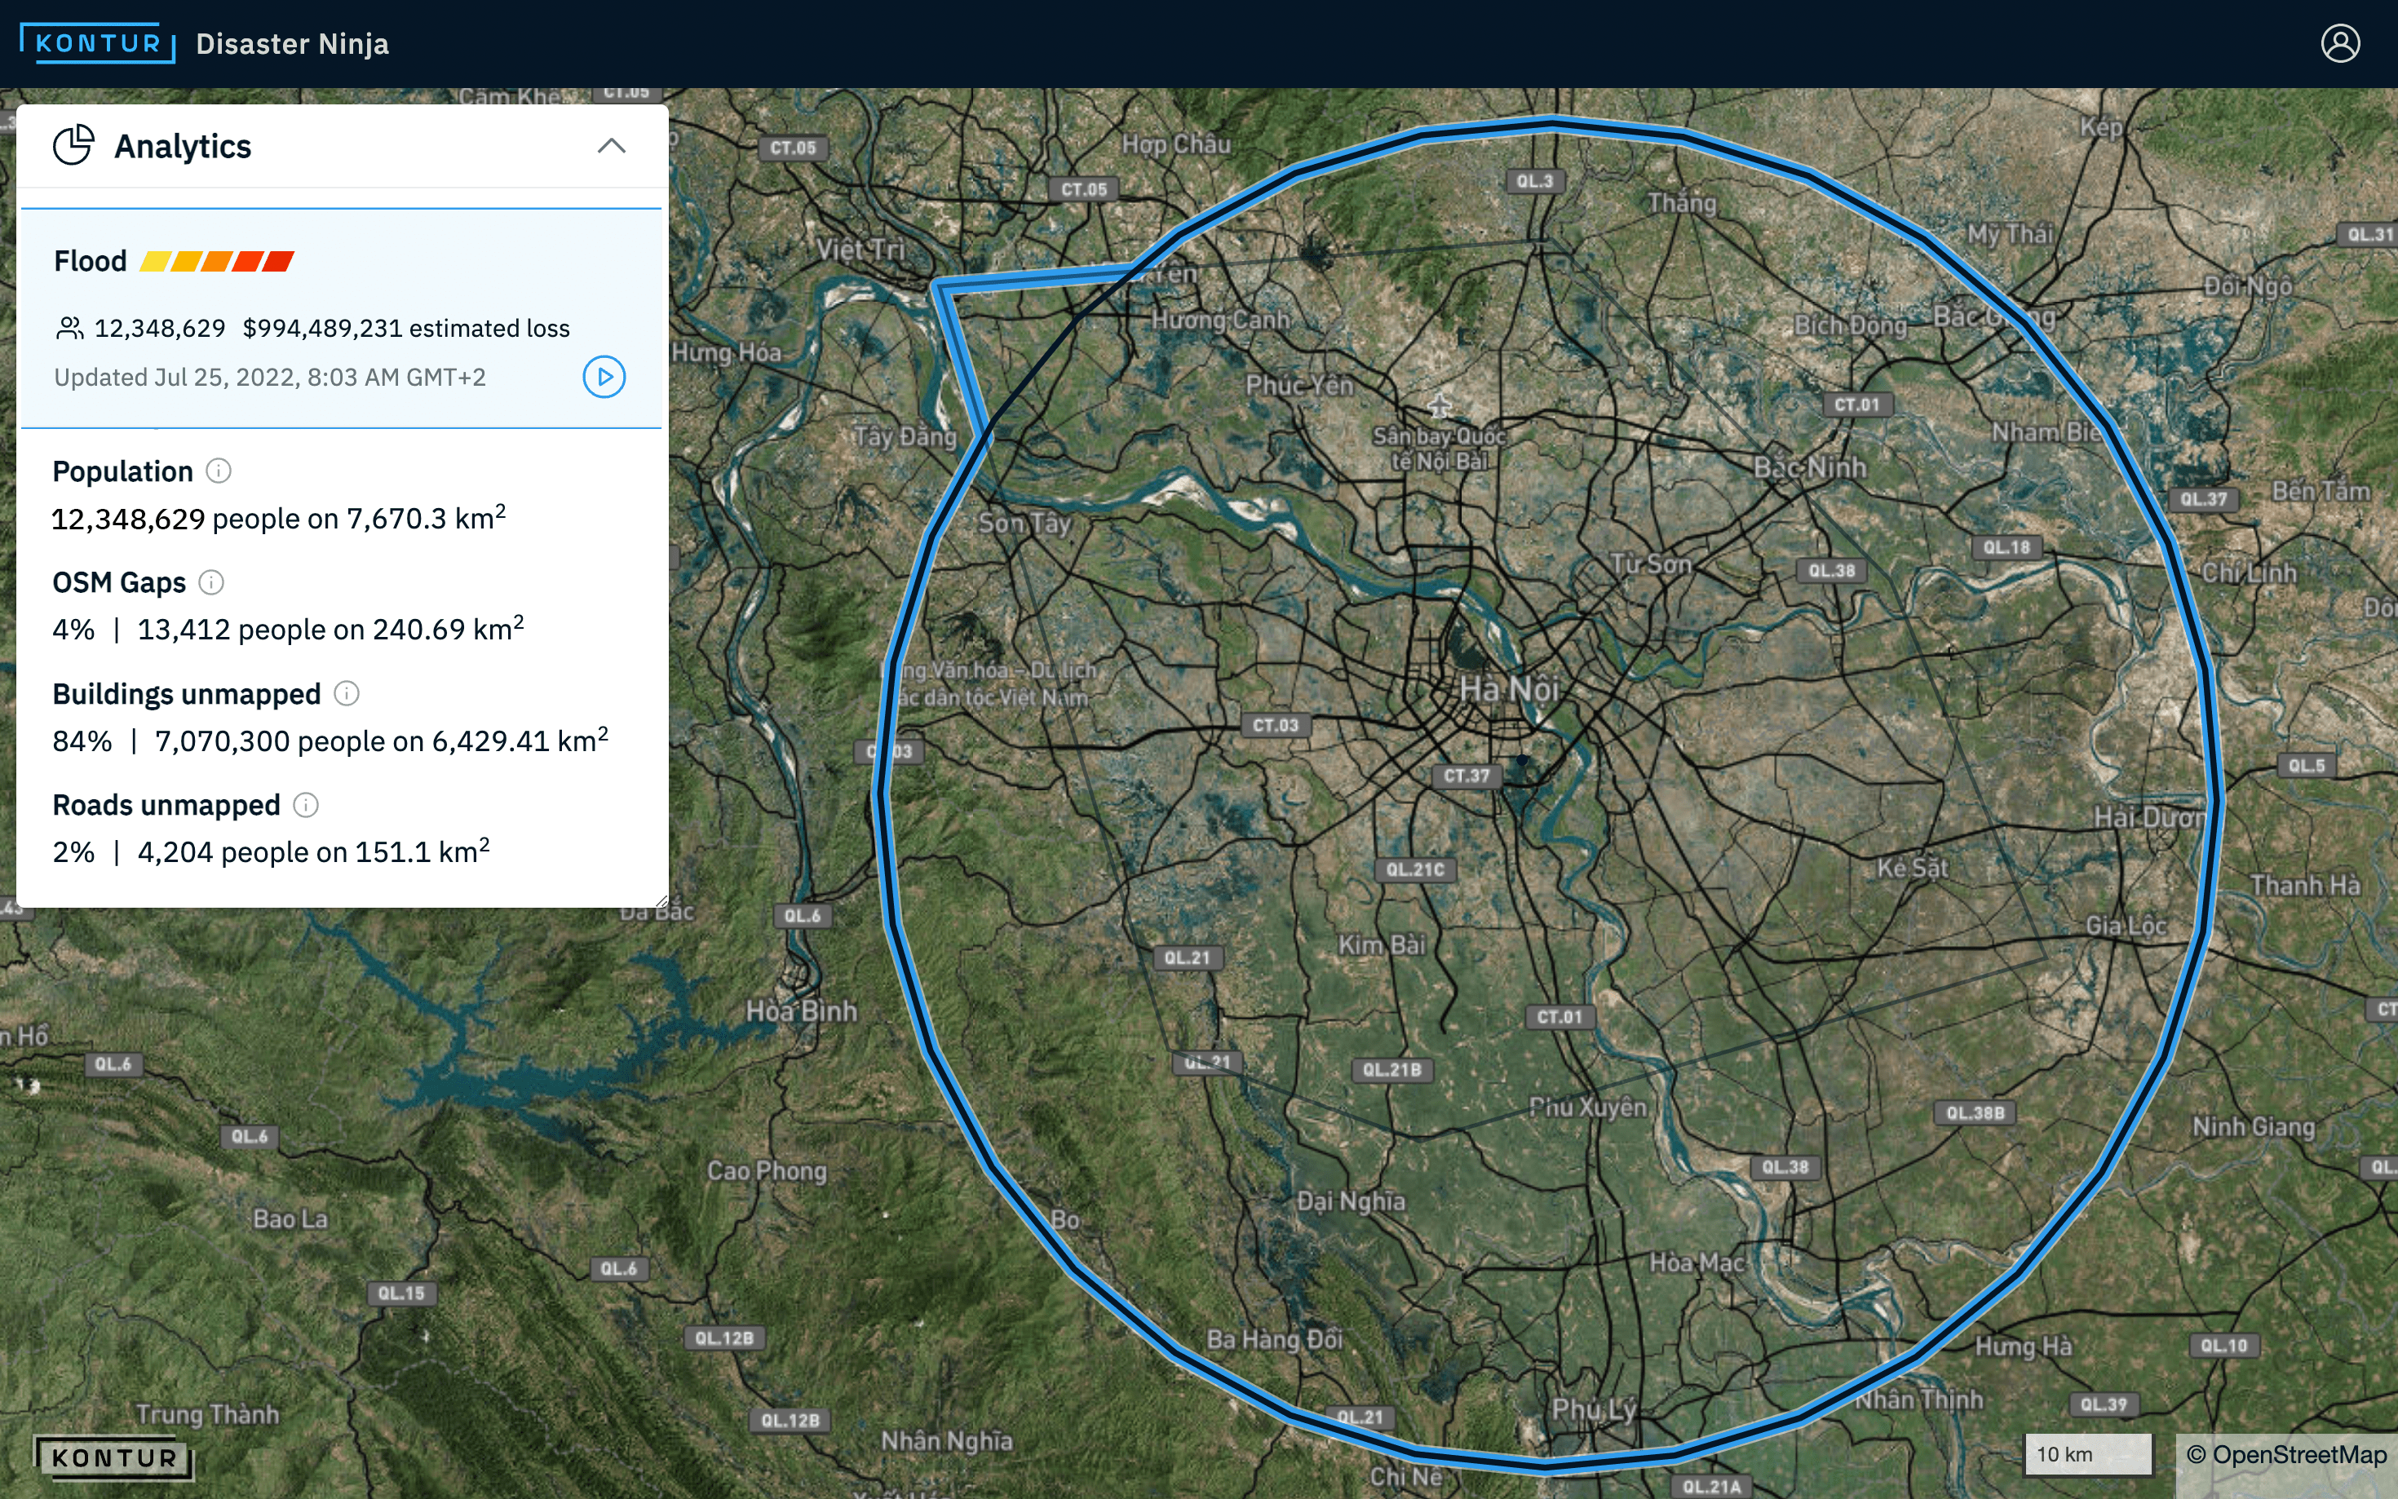Image resolution: width=2398 pixels, height=1499 pixels.
Task: Click the QL.5 road shield on map
Action: click(x=2306, y=765)
